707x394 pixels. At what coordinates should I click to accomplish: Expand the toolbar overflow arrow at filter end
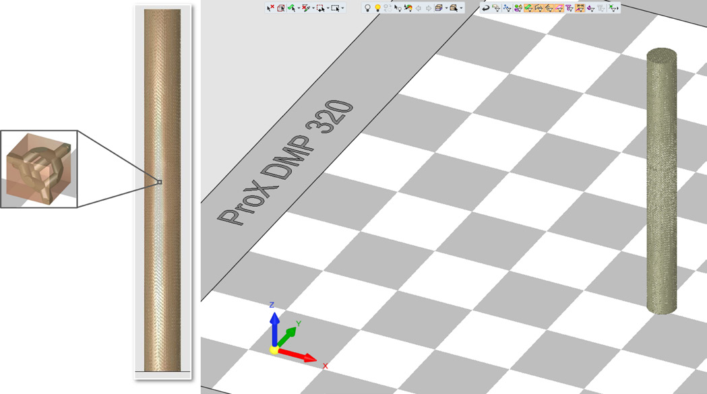pos(618,8)
